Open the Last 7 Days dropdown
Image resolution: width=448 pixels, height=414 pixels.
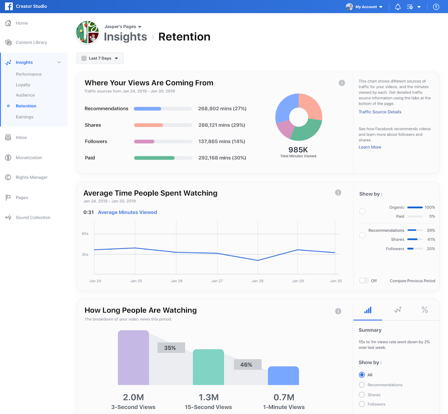click(x=100, y=58)
